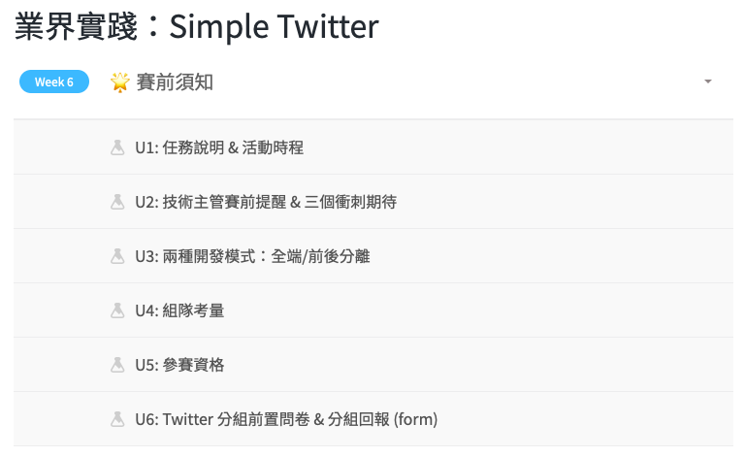Viewport: 745px width, 457px height.
Task: Click the 業界實踐:Simple Twitter page heading
Action: 196,27
